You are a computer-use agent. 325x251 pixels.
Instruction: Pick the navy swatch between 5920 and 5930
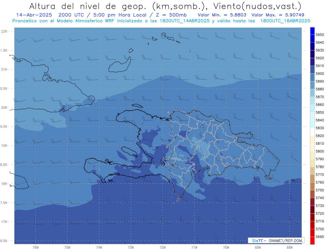312,54
